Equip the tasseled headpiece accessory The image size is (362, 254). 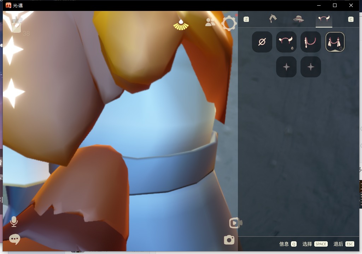[335, 42]
